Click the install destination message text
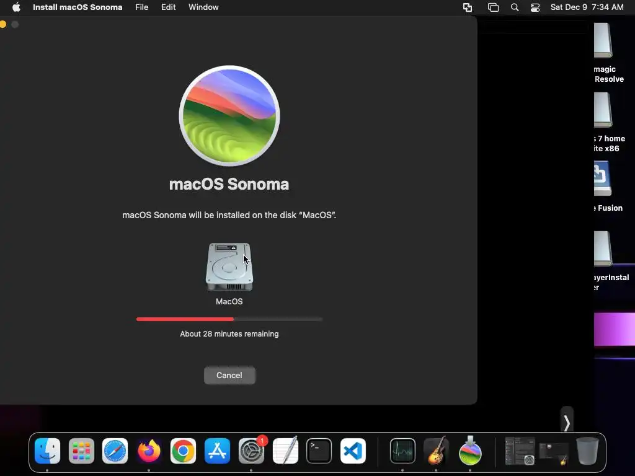The height and width of the screenshot is (476, 635). [229, 215]
